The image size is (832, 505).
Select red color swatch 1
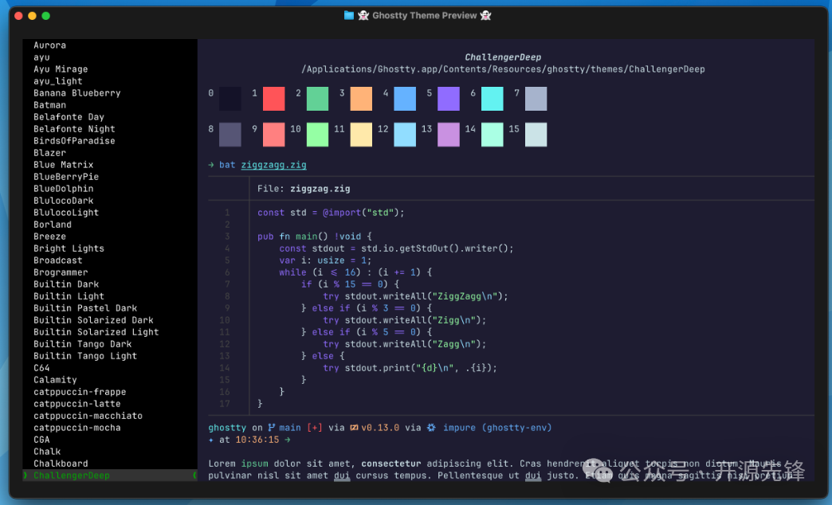tap(274, 99)
